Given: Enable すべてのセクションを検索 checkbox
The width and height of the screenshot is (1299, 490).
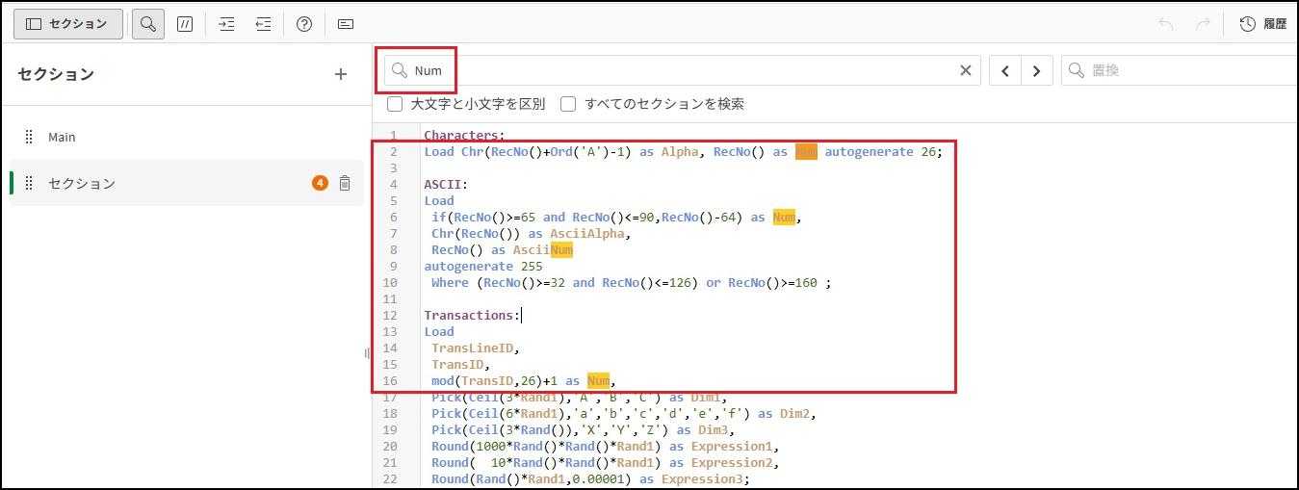Looking at the screenshot, I should [569, 104].
